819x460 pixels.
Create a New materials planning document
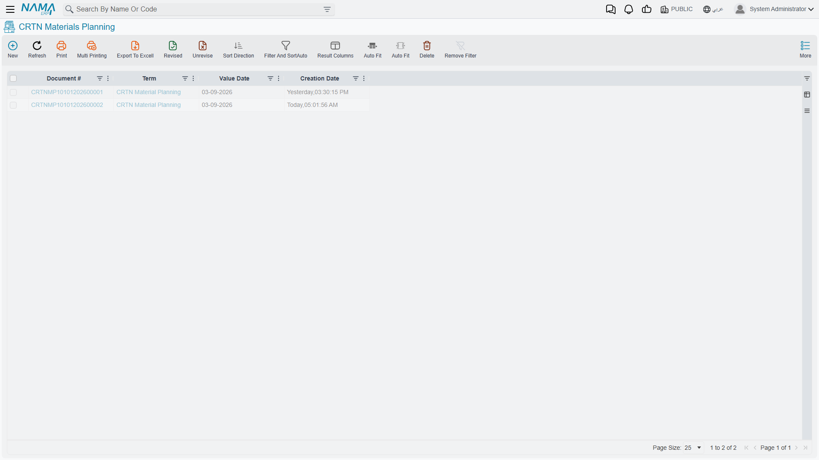13,49
